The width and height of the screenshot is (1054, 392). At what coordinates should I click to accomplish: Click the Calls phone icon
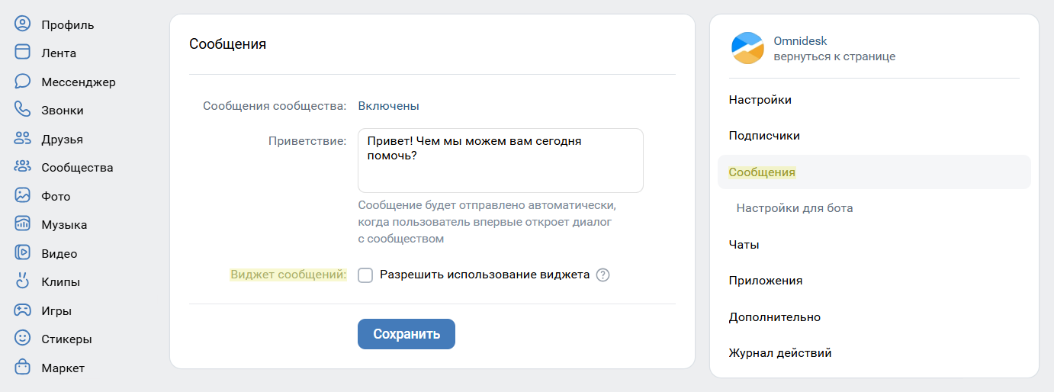coord(23,110)
